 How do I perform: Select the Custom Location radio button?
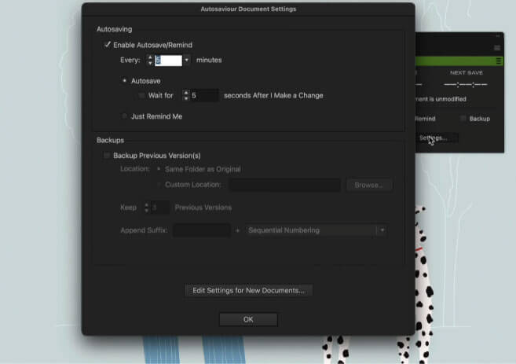pyautogui.click(x=159, y=185)
